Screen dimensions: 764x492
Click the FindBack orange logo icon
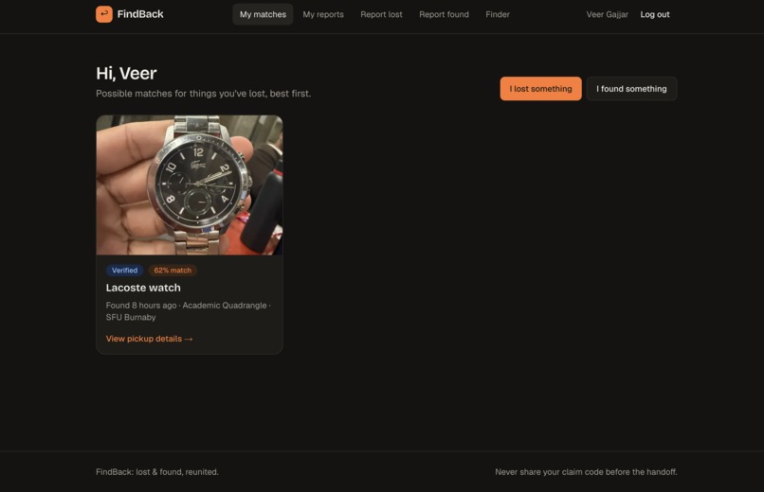pos(103,14)
